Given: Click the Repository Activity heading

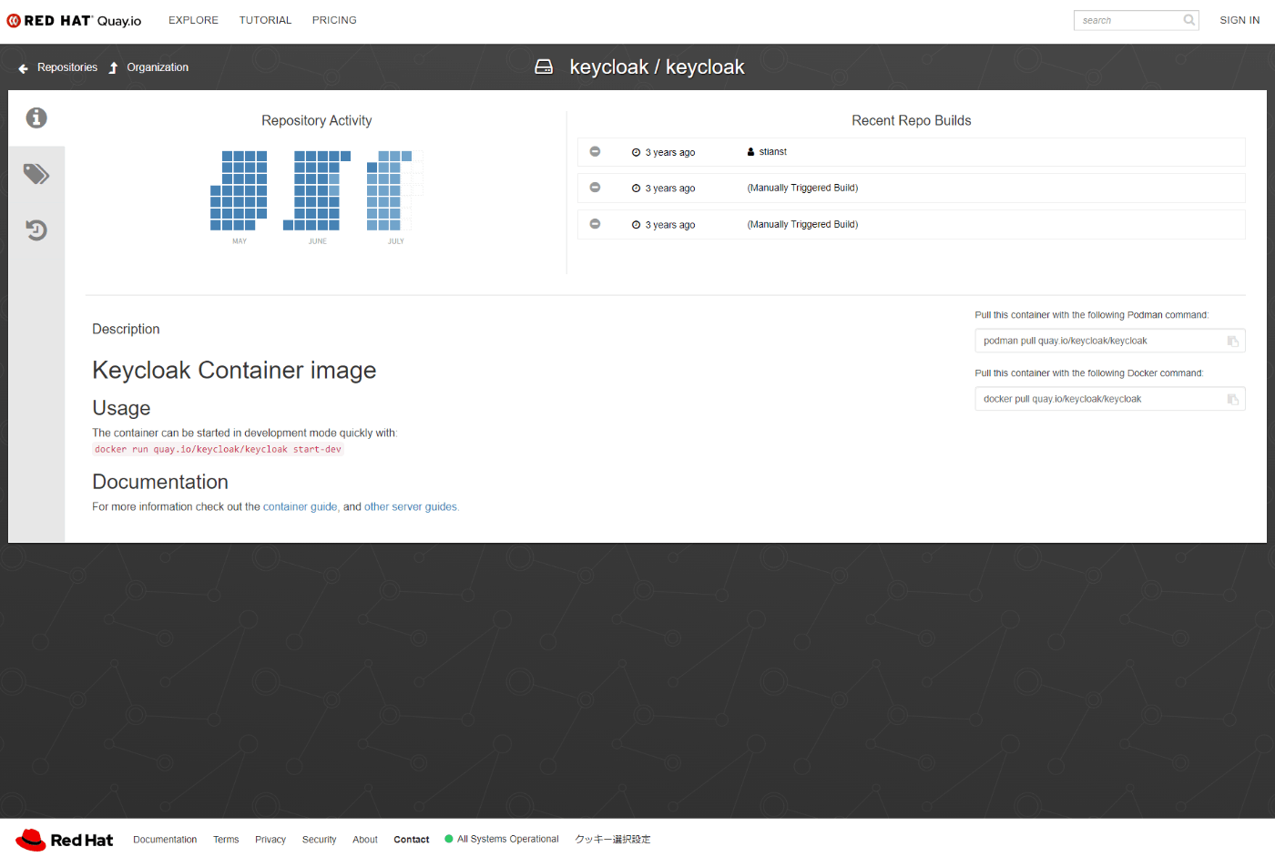Looking at the screenshot, I should click(317, 120).
